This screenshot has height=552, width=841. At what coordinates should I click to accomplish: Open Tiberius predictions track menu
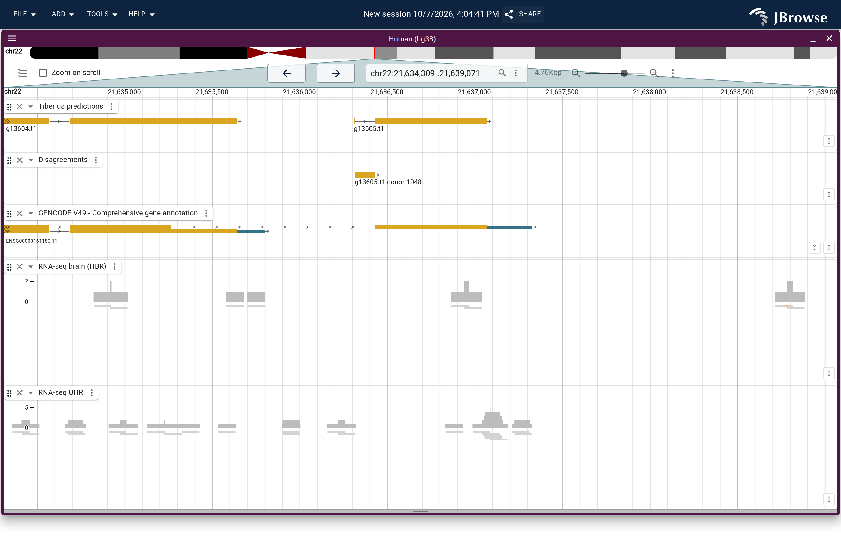click(112, 106)
